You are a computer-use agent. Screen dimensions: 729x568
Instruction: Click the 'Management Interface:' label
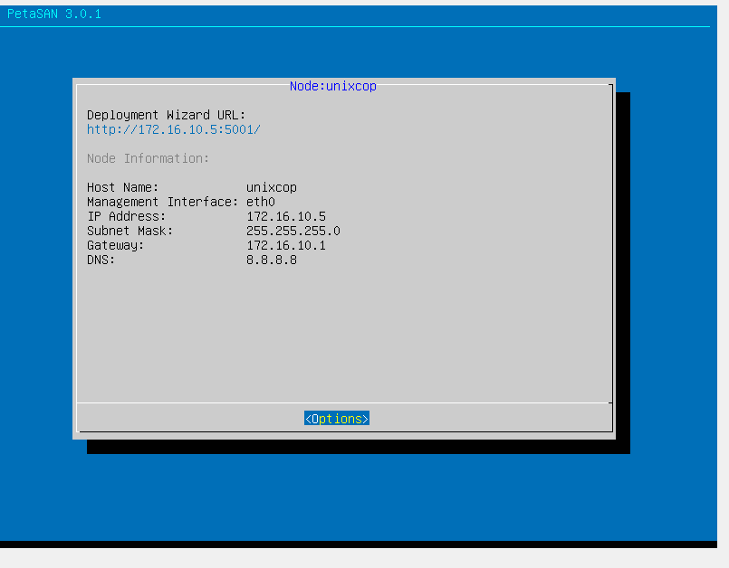click(162, 202)
